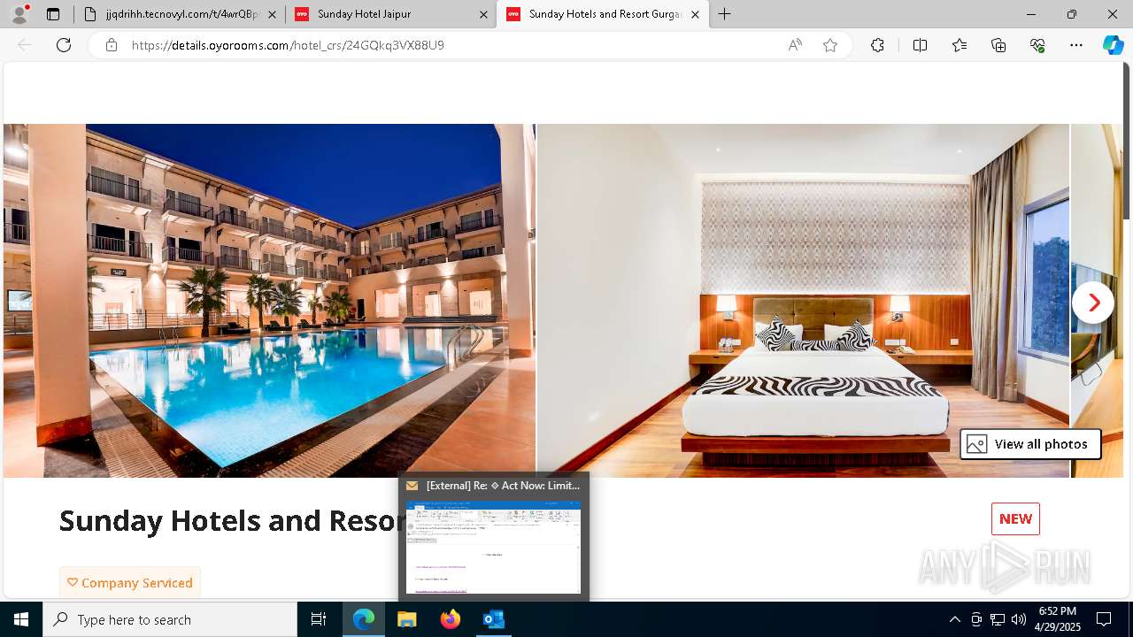Viewport: 1133px width, 637px height.
Task: Open the Copilot sidebar
Action: 1113,45
